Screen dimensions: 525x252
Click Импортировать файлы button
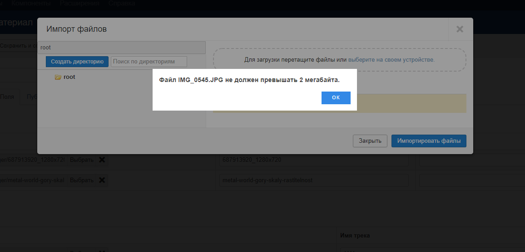[x=429, y=141]
